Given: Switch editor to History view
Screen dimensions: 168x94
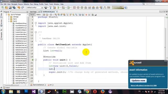Looking at the screenshot, I should pos(39,15).
